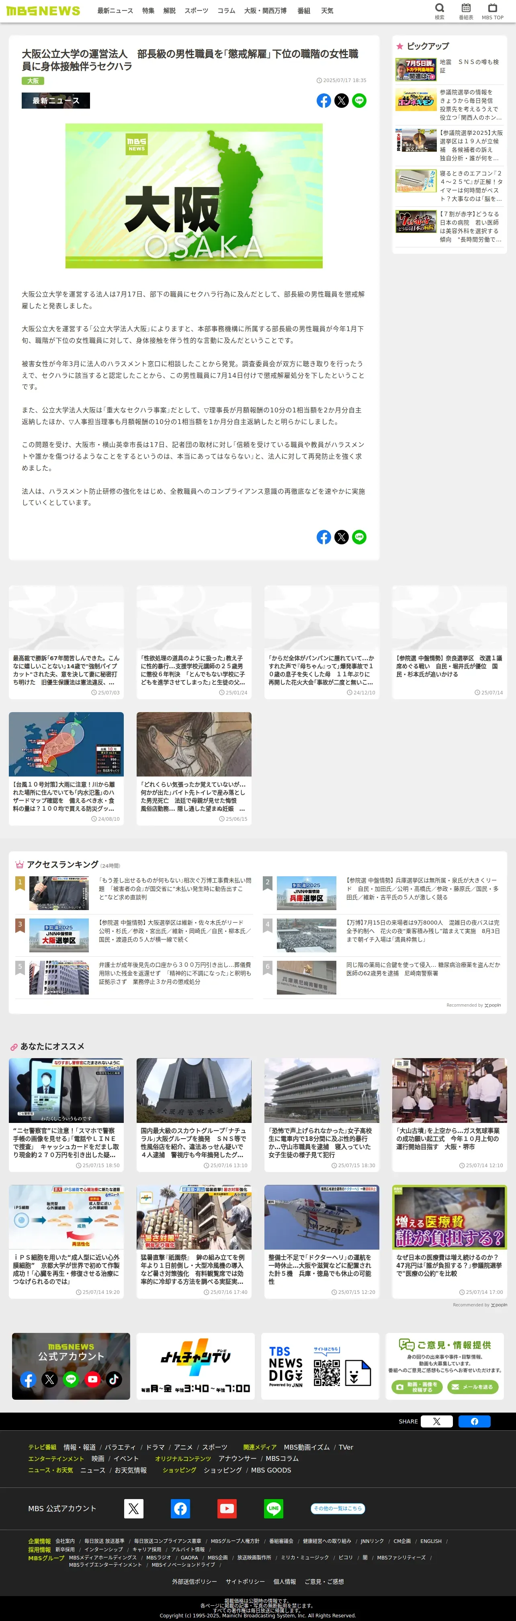The width and height of the screenshot is (516, 1621).
Task: Open footer link MBS動画イズム
Action: (307, 1447)
